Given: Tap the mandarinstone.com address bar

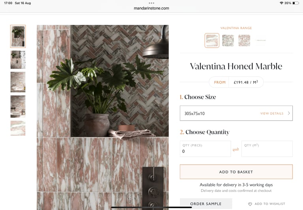Looking at the screenshot, I should click(x=151, y=8).
